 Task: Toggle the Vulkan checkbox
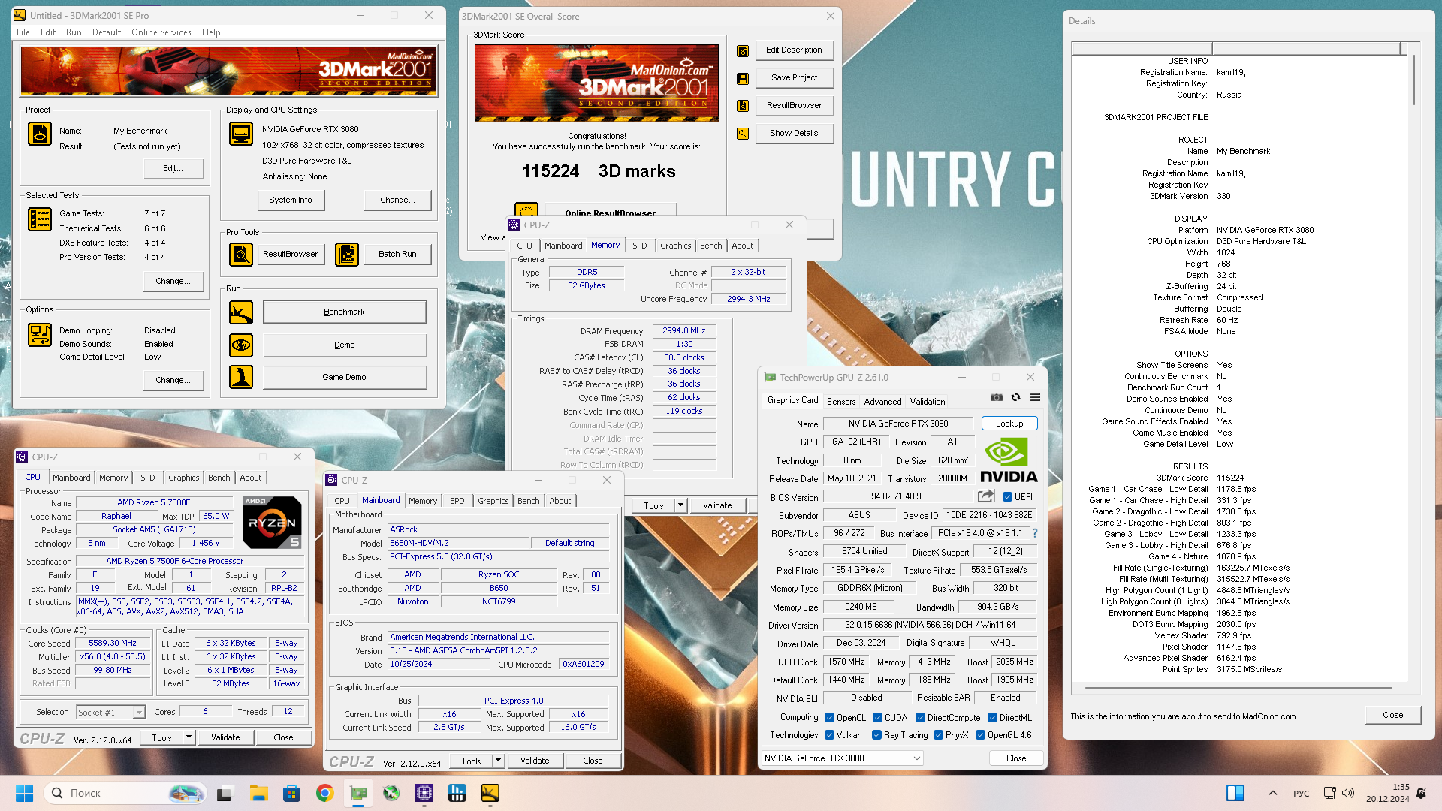pos(830,735)
